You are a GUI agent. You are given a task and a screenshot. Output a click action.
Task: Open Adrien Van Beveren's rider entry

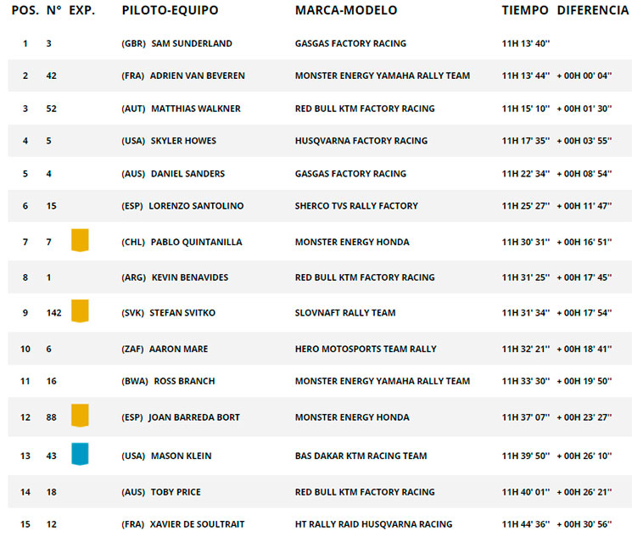tap(197, 76)
